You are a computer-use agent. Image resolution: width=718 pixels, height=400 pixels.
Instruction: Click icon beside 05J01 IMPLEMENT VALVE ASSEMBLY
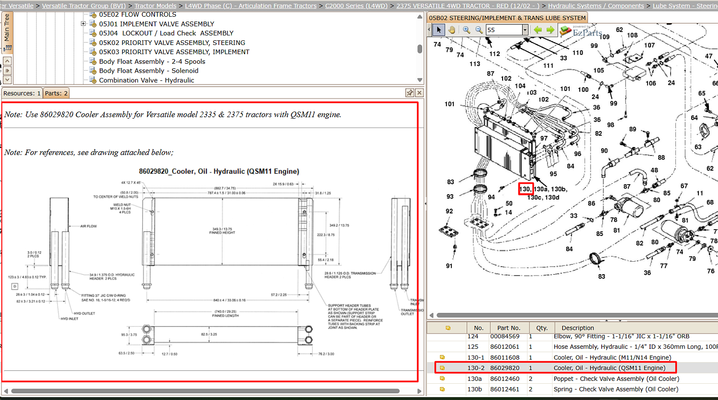tap(93, 24)
